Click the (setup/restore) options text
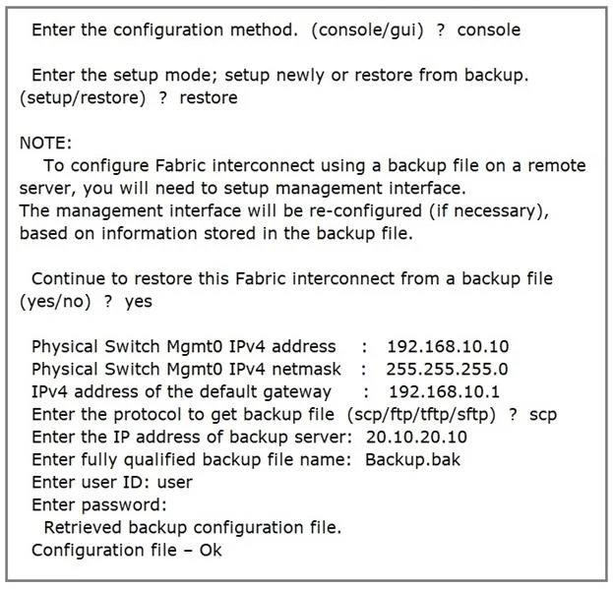Viewport: 613px width, 589px height. [83, 98]
